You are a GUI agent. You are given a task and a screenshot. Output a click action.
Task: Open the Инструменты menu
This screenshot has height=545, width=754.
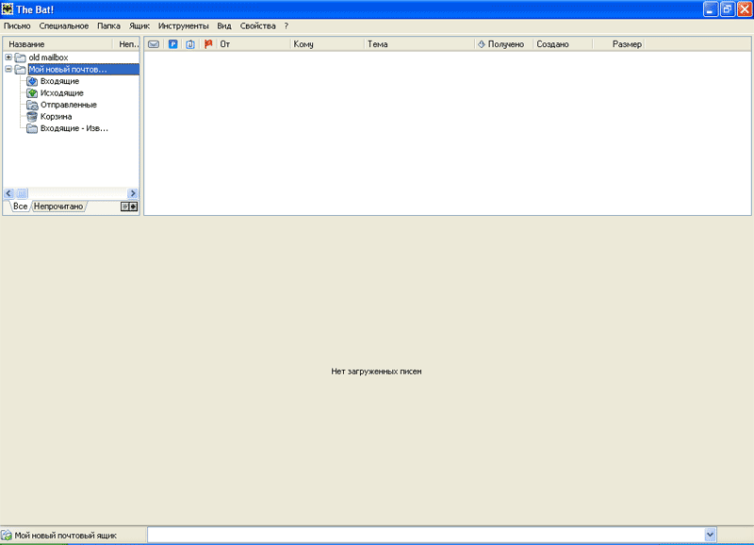183,26
